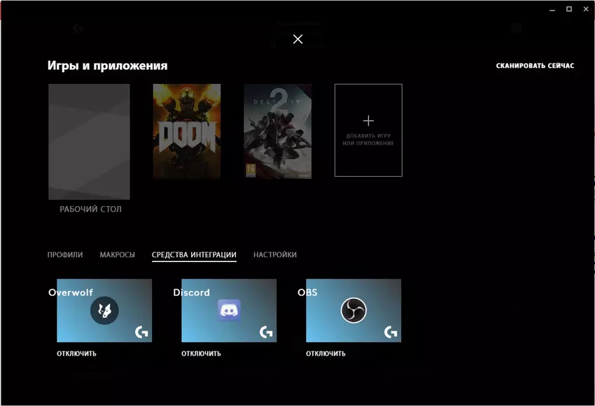This screenshot has height=406, width=595.
Task: Select the Destiny 2 game cover
Action: pyautogui.click(x=277, y=131)
